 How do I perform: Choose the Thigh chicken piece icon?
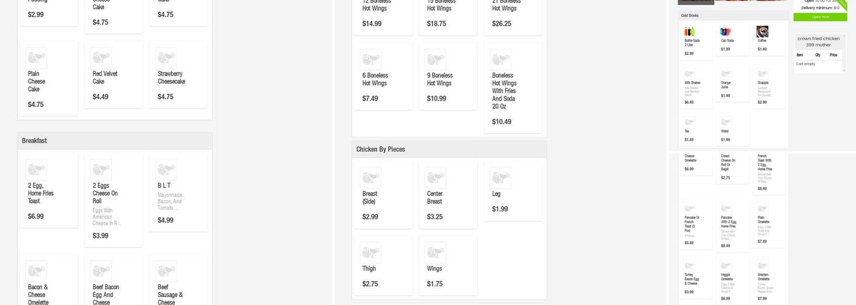point(371,253)
